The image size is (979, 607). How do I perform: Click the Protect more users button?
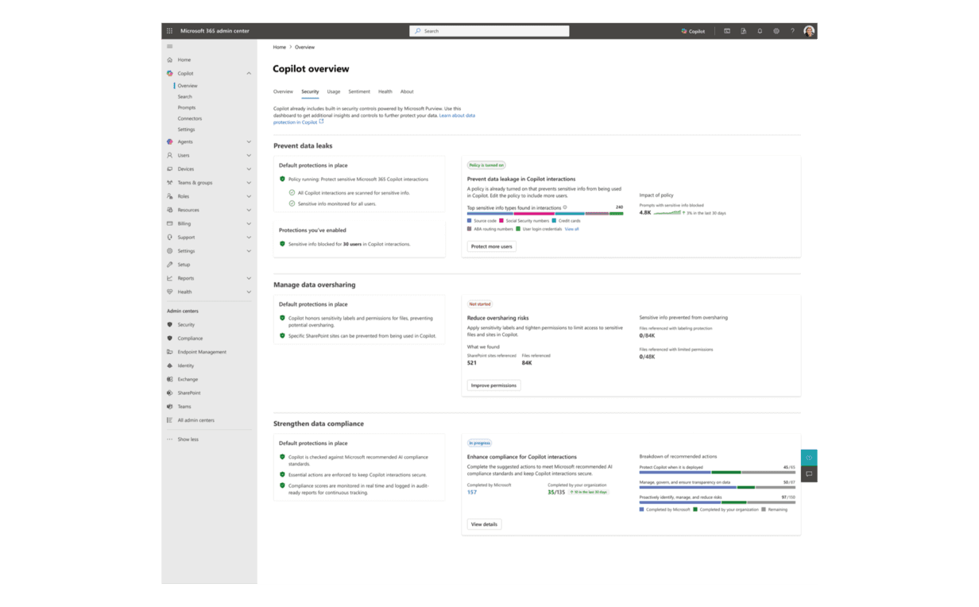(492, 247)
